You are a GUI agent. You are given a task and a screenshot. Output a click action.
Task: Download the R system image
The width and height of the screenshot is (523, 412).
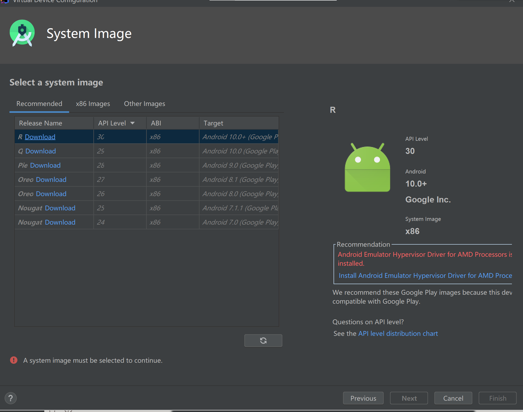point(40,137)
